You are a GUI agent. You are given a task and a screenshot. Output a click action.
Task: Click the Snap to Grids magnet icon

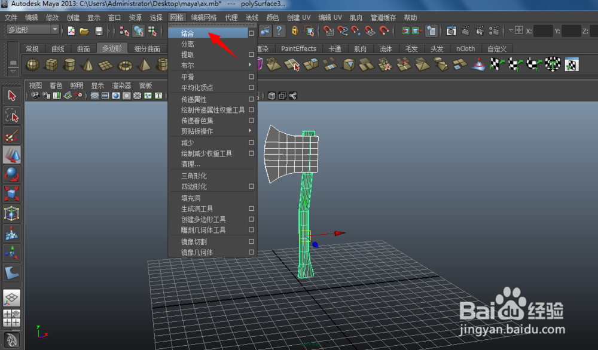(328, 31)
